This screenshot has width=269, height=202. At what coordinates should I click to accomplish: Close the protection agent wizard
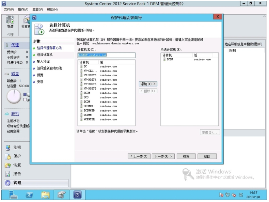coord(218,17)
